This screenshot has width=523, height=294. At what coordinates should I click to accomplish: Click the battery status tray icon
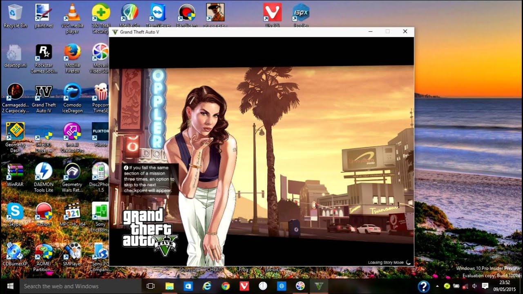[x=456, y=286]
